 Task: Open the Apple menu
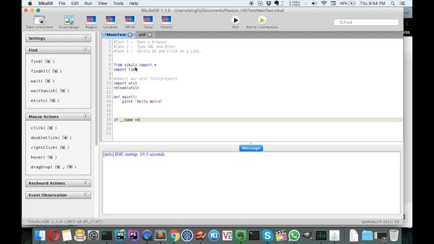coord(30,3)
